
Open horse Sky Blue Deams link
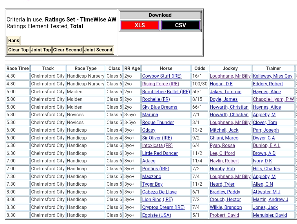160,107
